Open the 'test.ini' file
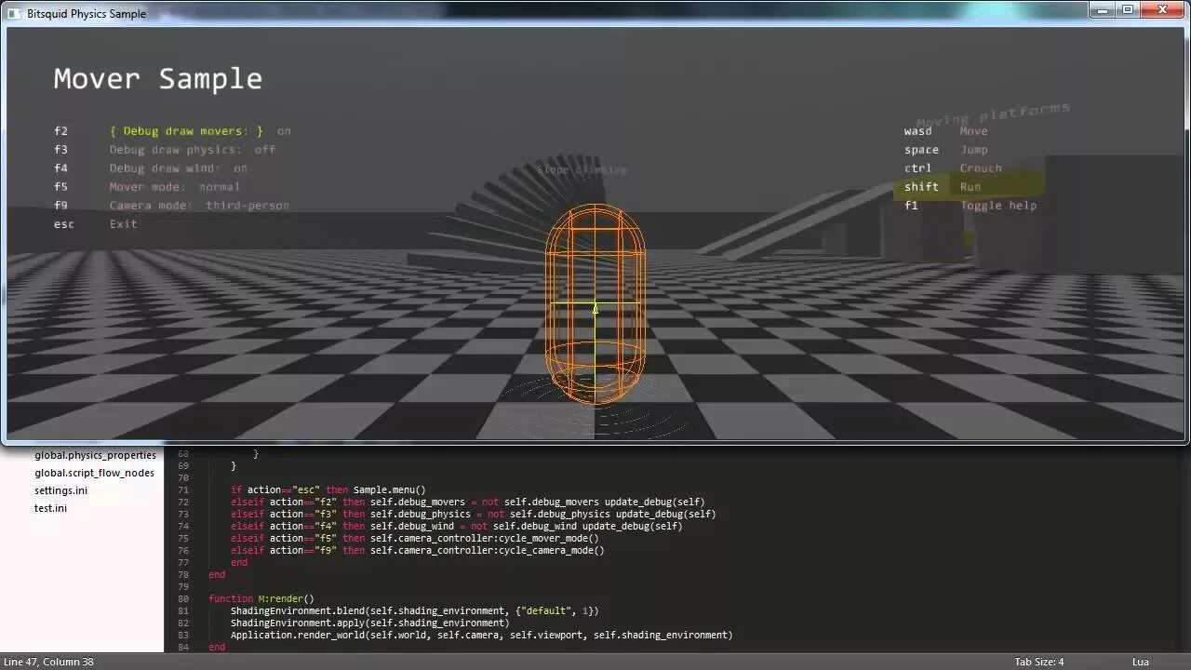This screenshot has width=1191, height=670. click(x=50, y=508)
